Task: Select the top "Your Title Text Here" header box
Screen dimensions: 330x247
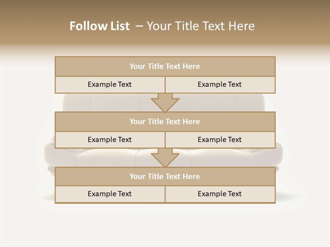Action: [x=165, y=67]
